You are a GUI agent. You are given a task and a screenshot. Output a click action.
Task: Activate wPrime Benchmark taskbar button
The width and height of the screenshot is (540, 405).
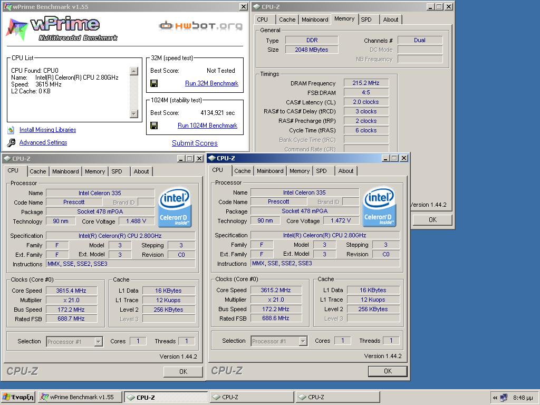click(x=80, y=397)
